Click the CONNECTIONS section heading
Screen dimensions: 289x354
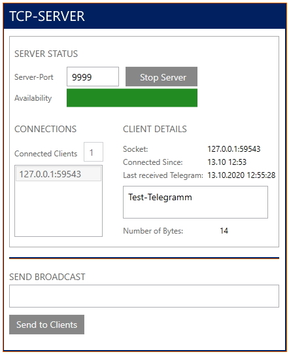point(45,129)
